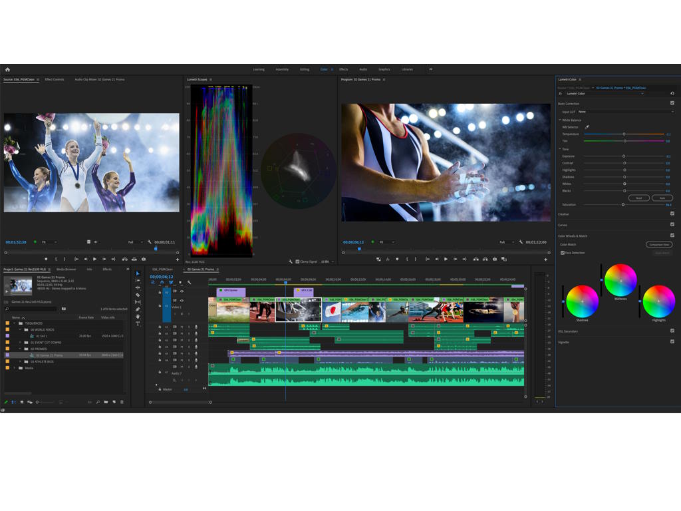Screen dimensions: 681x511
Task: Expand 03 ATHLETE BIOS bin
Action: click(x=20, y=361)
